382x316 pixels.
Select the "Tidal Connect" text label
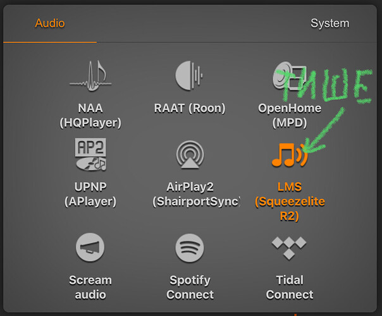click(289, 287)
